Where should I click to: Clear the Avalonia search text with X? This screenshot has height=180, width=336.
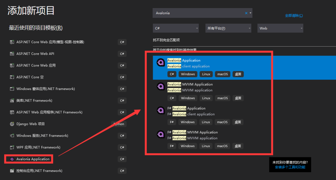(246, 13)
